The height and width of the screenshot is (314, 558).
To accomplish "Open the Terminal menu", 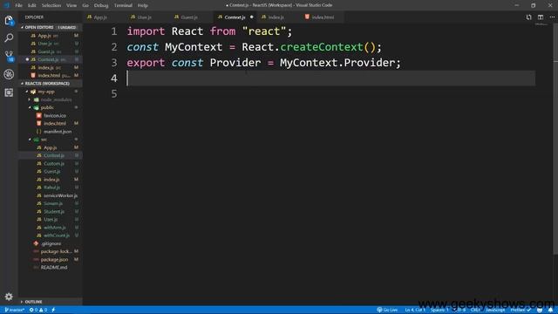I will [x=123, y=5].
